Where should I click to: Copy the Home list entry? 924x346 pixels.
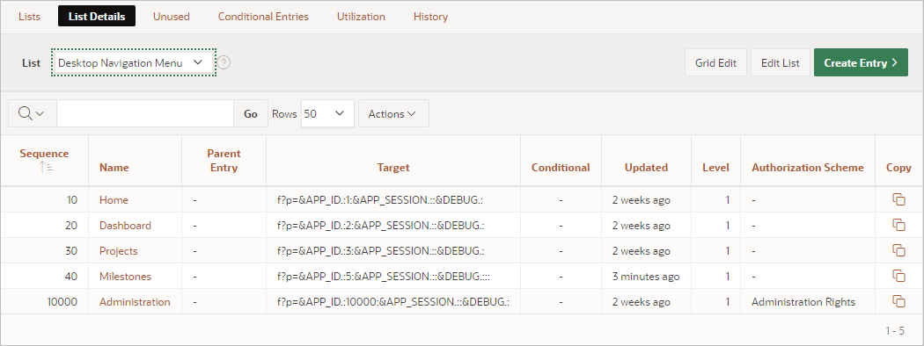(898, 200)
